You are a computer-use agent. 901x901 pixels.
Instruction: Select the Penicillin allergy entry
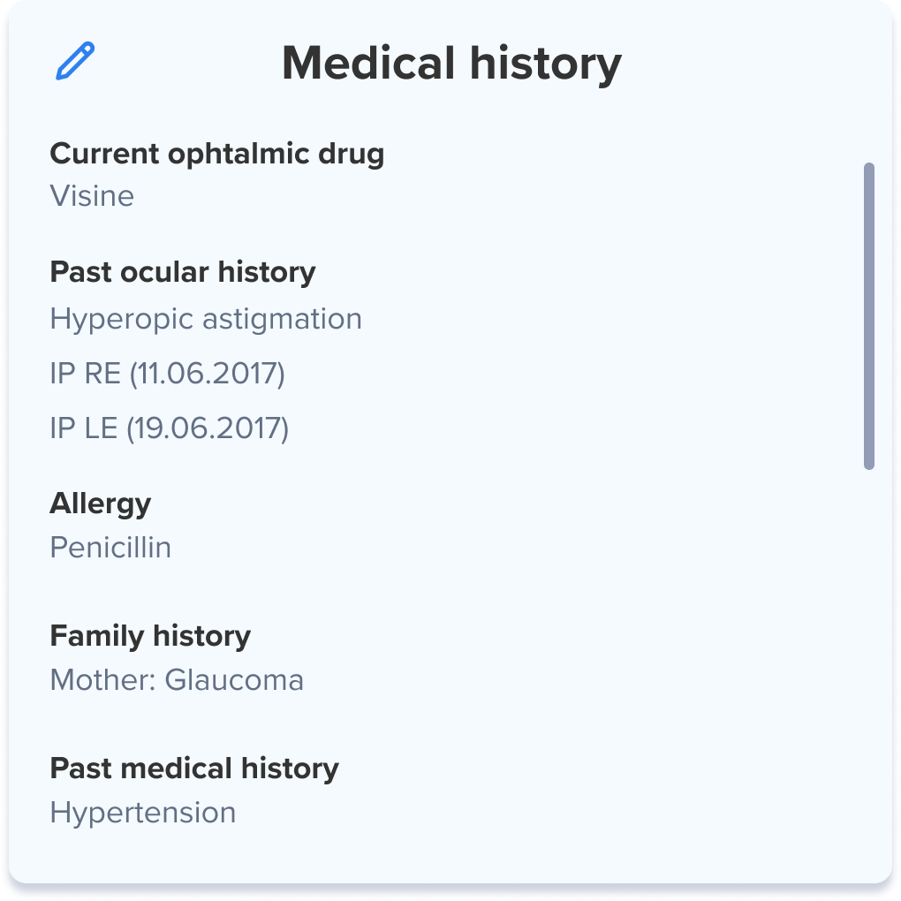(x=110, y=548)
